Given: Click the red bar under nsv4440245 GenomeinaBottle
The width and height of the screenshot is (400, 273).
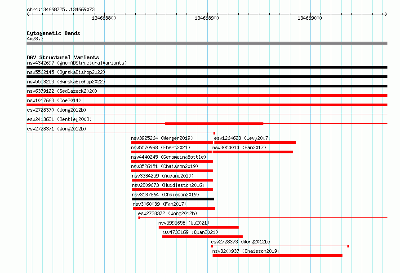Looking at the screenshot, I should (x=172, y=161).
